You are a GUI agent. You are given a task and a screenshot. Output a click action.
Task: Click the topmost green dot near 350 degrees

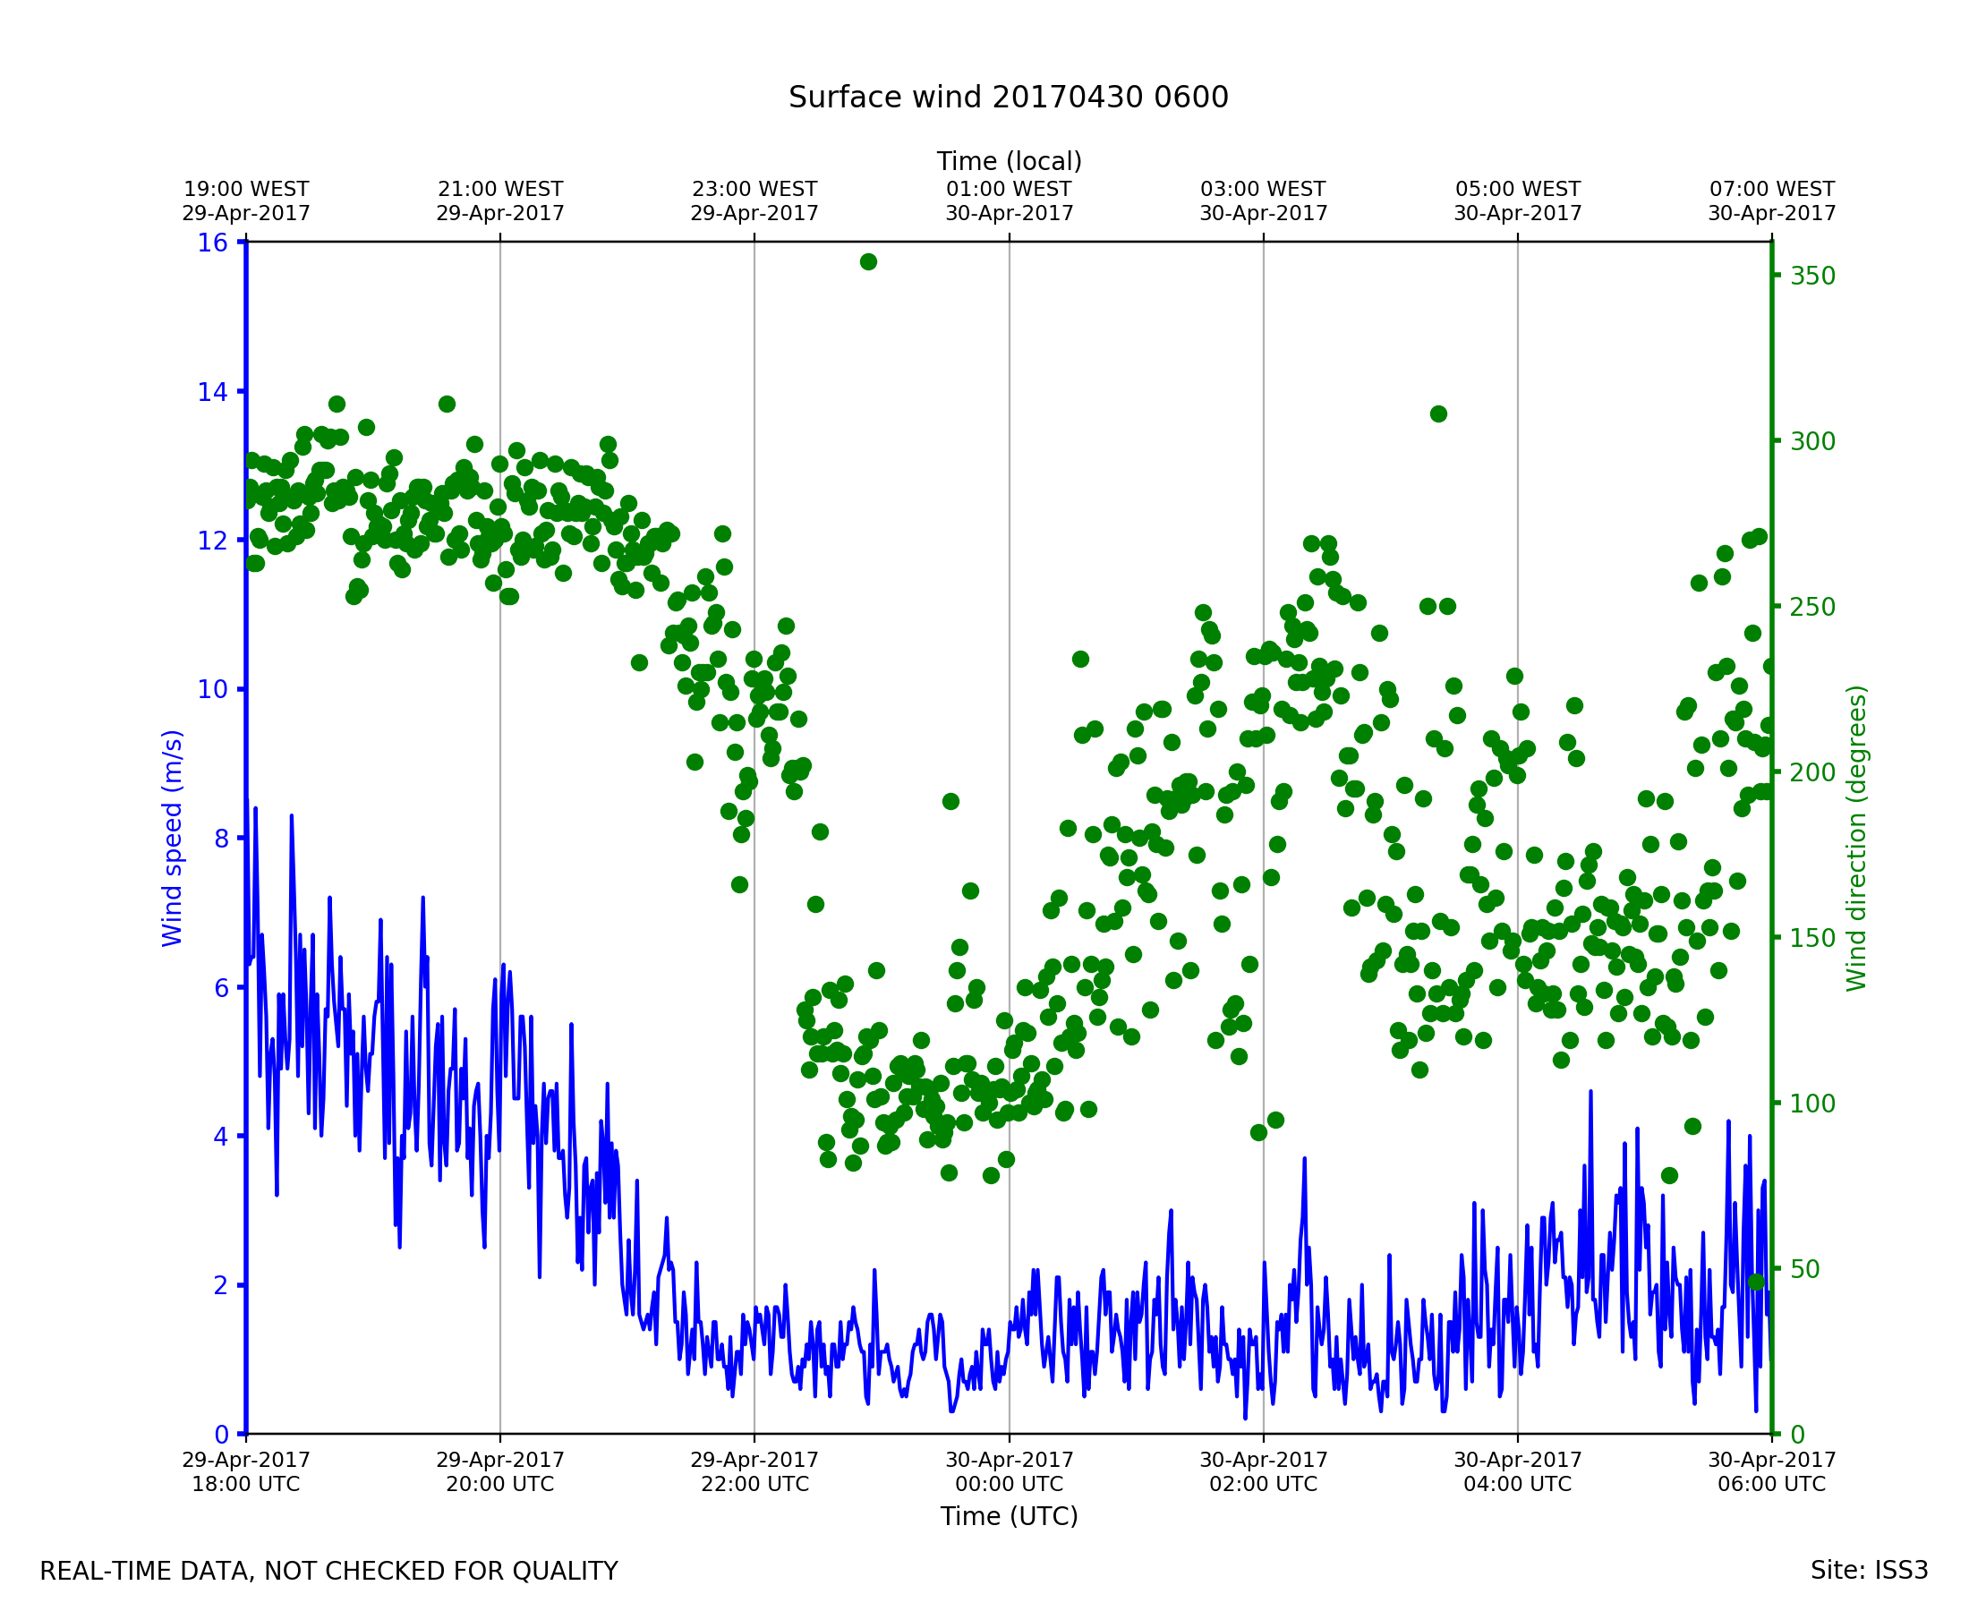[867, 261]
